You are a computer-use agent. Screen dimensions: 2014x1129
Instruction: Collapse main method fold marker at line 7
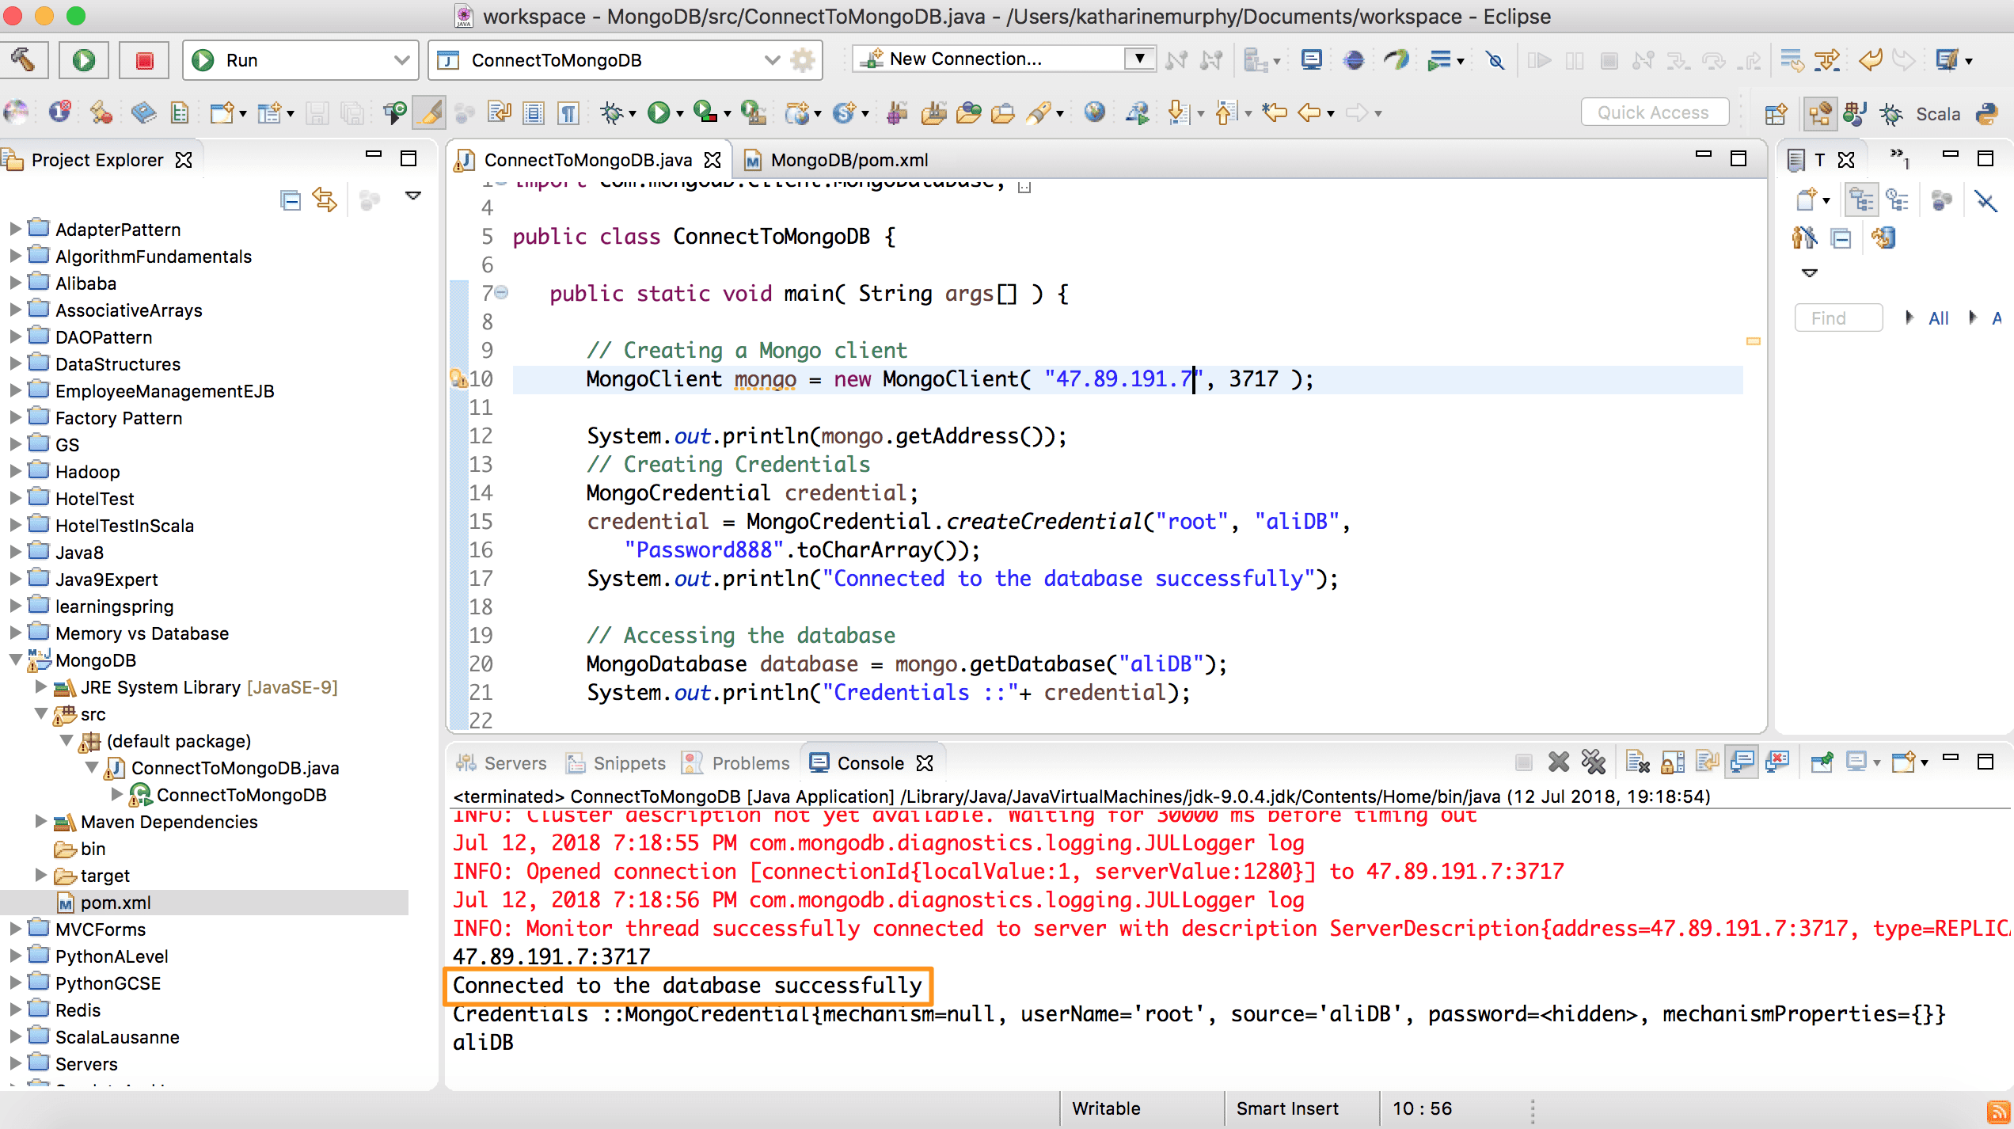click(501, 293)
